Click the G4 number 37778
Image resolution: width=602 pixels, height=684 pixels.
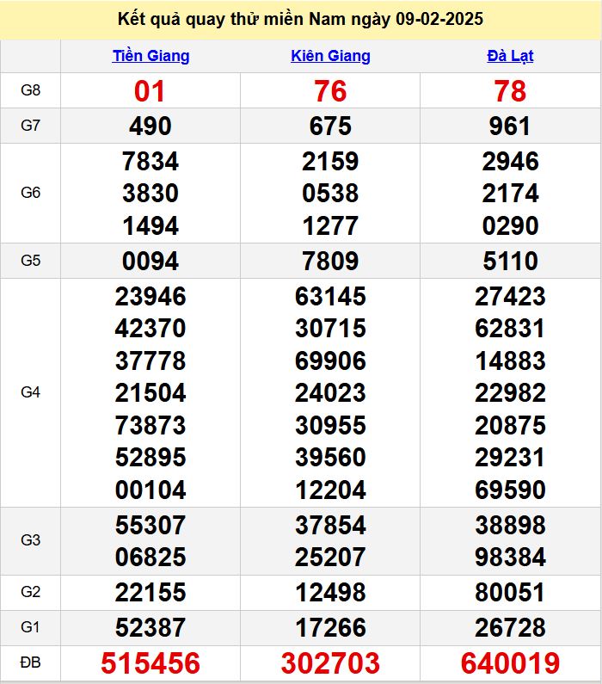[x=150, y=361]
